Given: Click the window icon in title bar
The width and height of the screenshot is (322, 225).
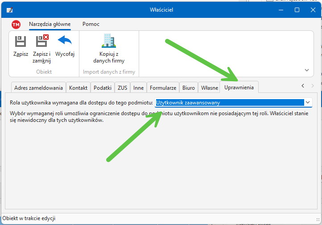Looking at the screenshot, I should (9, 9).
